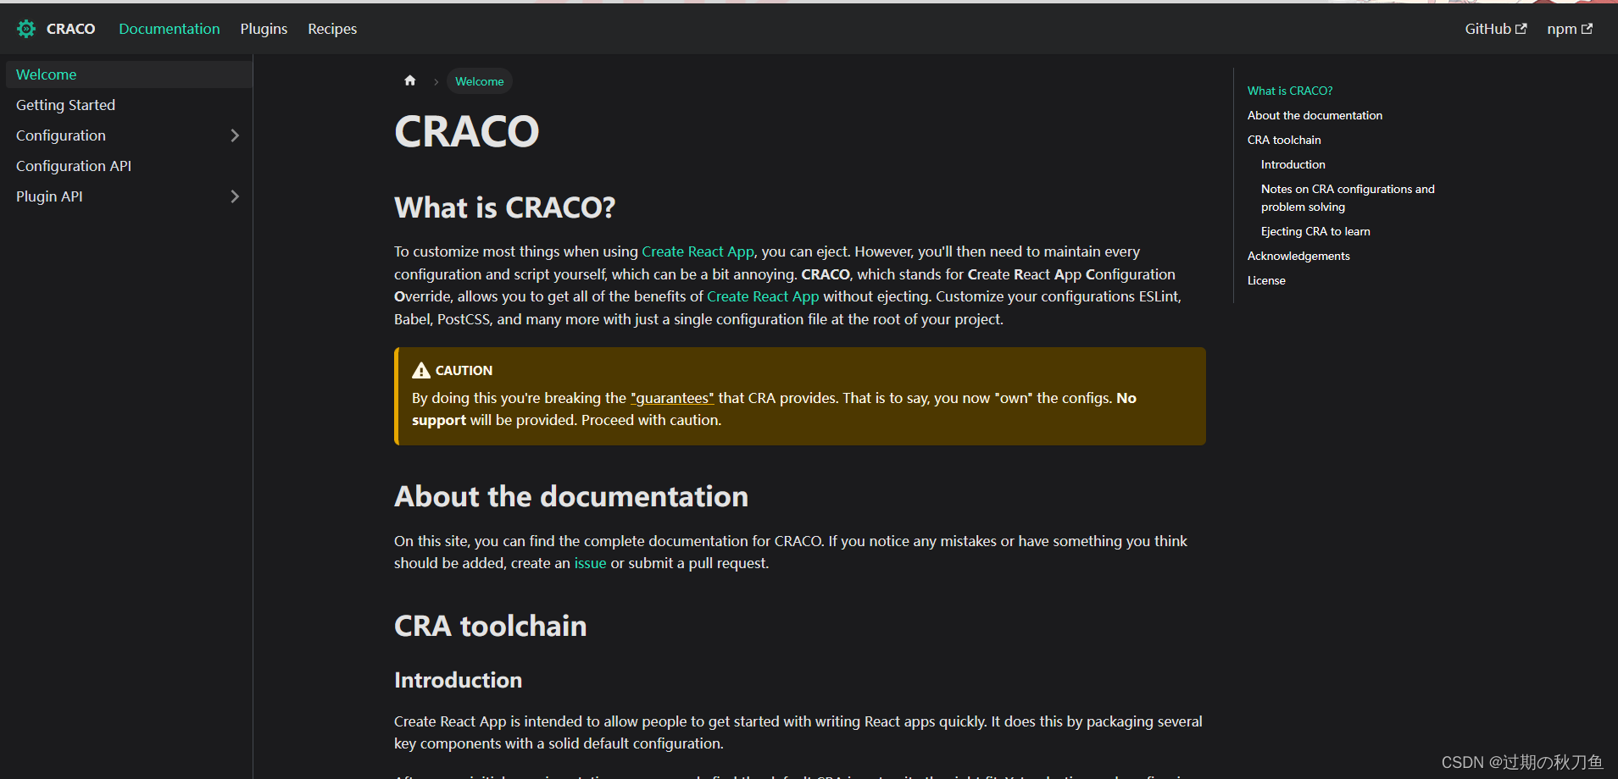Jump to Ejecting CRA to learn section
Screen dimensions: 1618x779
pos(1315,230)
